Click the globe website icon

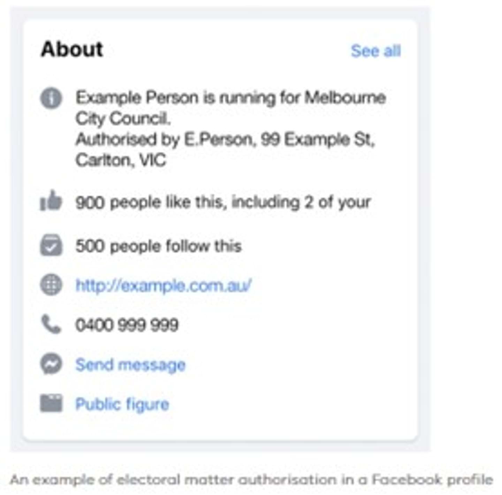51,285
